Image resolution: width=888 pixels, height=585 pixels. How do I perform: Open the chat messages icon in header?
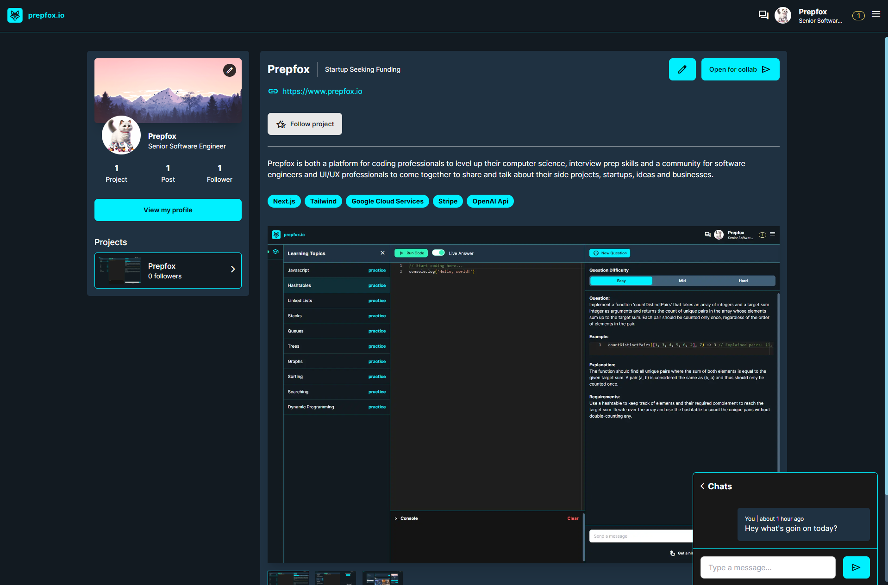[x=763, y=15]
